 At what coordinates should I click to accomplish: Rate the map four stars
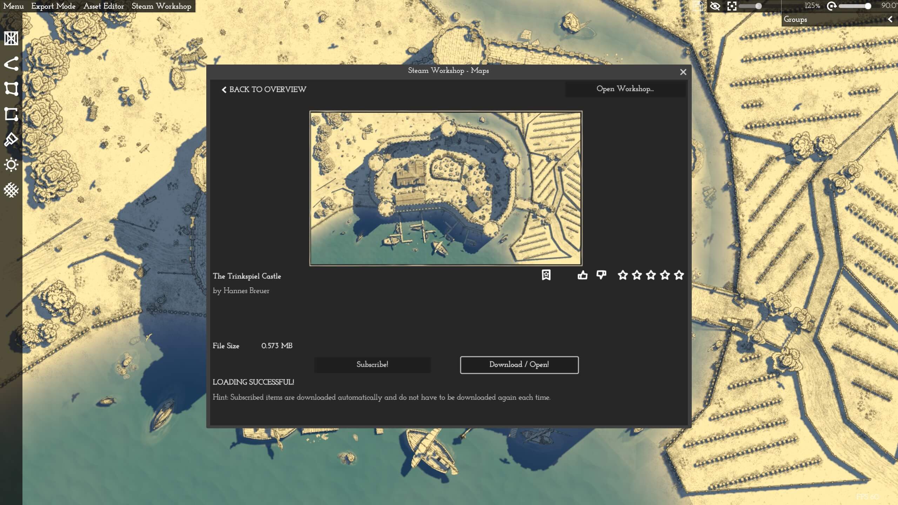(665, 275)
